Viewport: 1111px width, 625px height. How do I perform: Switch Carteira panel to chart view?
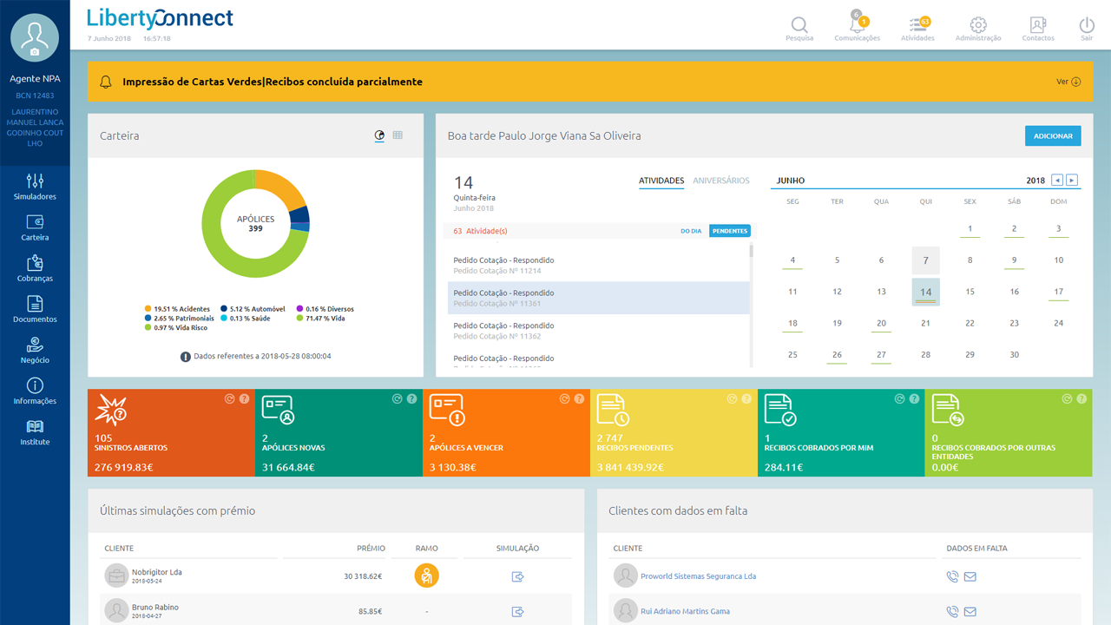tap(379, 135)
